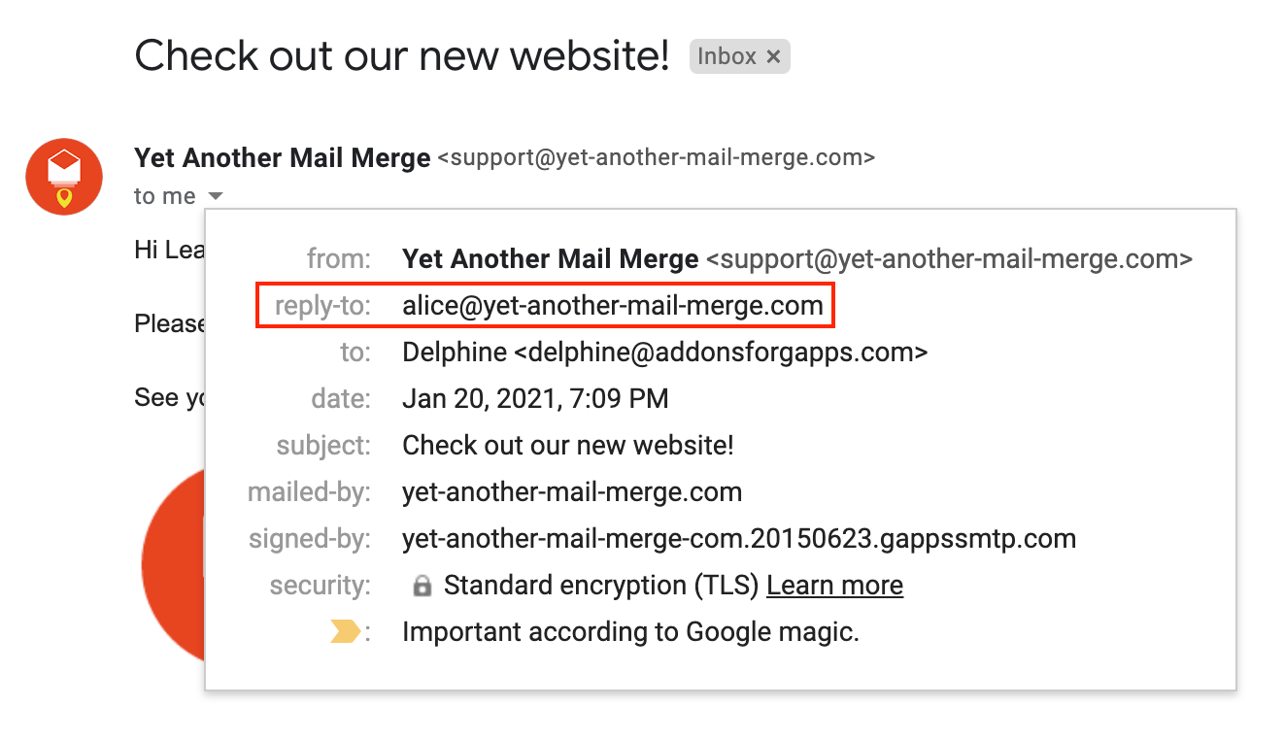Viewport: 1284px width, 740px height.
Task: Collapse the details arrow next to "to me"
Action: click(x=216, y=196)
